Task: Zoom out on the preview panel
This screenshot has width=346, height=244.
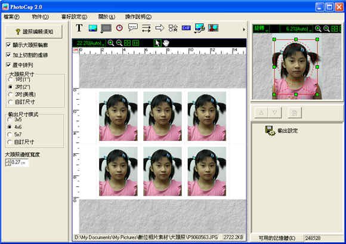Action: point(326,29)
